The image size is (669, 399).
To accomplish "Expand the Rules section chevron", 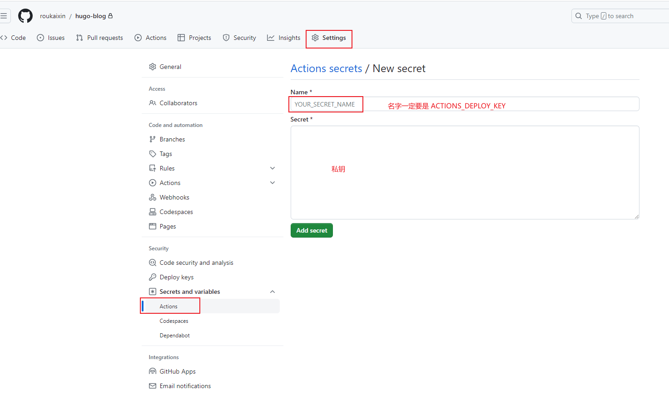I will click(x=273, y=168).
